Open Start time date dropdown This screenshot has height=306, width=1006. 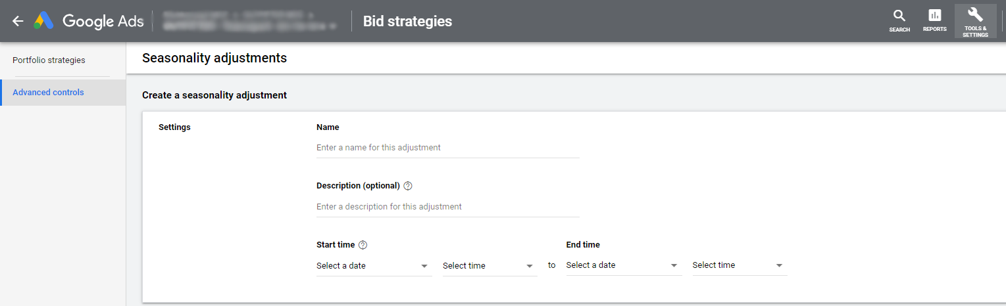click(x=374, y=266)
